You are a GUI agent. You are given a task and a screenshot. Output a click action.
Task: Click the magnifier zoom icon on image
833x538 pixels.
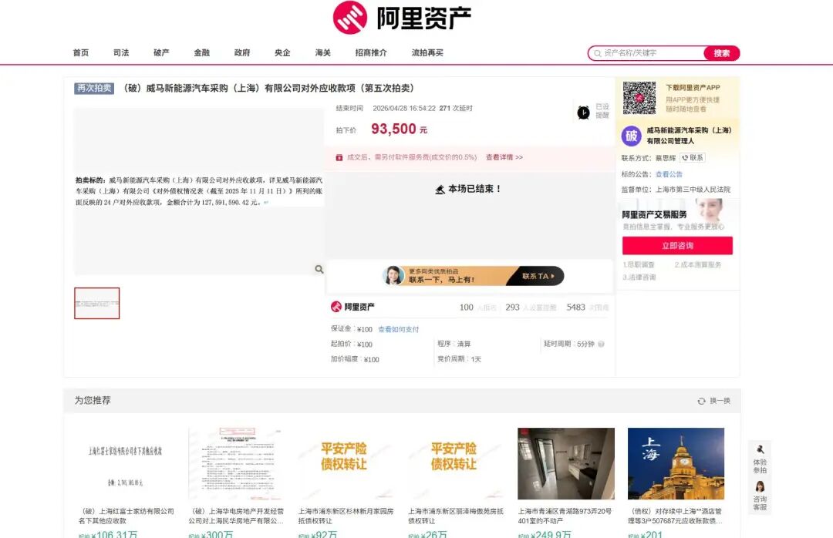[319, 269]
